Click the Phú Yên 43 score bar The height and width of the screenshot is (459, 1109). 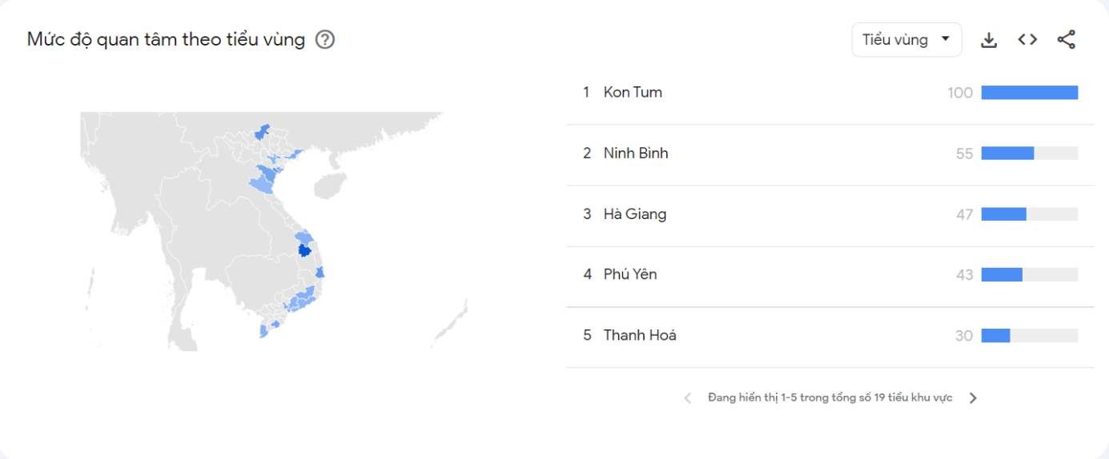pos(1029,274)
